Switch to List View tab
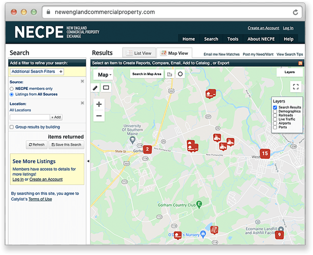The width and height of the screenshot is (313, 255). [x=139, y=53]
